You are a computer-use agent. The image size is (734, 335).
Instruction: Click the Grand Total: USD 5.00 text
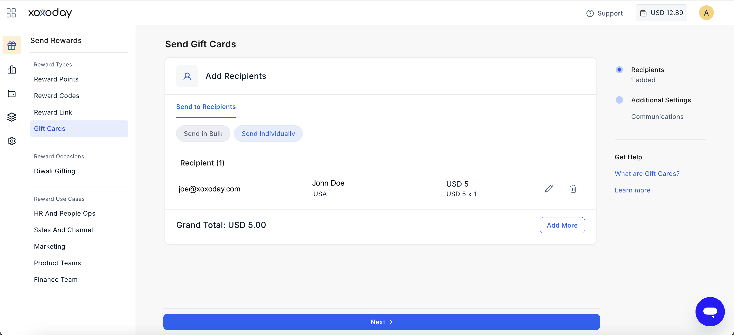(x=221, y=225)
